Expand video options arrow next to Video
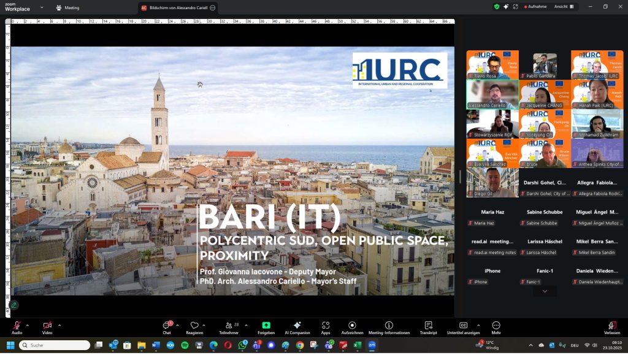The image size is (628, 355). click(x=59, y=325)
